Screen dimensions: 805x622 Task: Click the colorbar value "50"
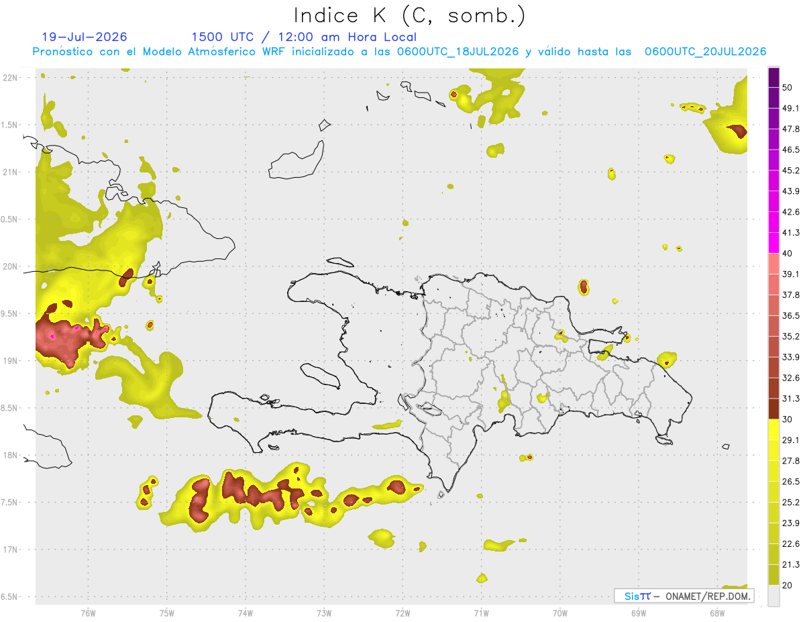pos(788,87)
